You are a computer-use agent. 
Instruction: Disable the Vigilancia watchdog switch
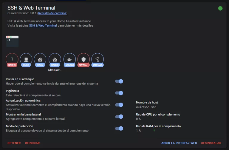119,93
